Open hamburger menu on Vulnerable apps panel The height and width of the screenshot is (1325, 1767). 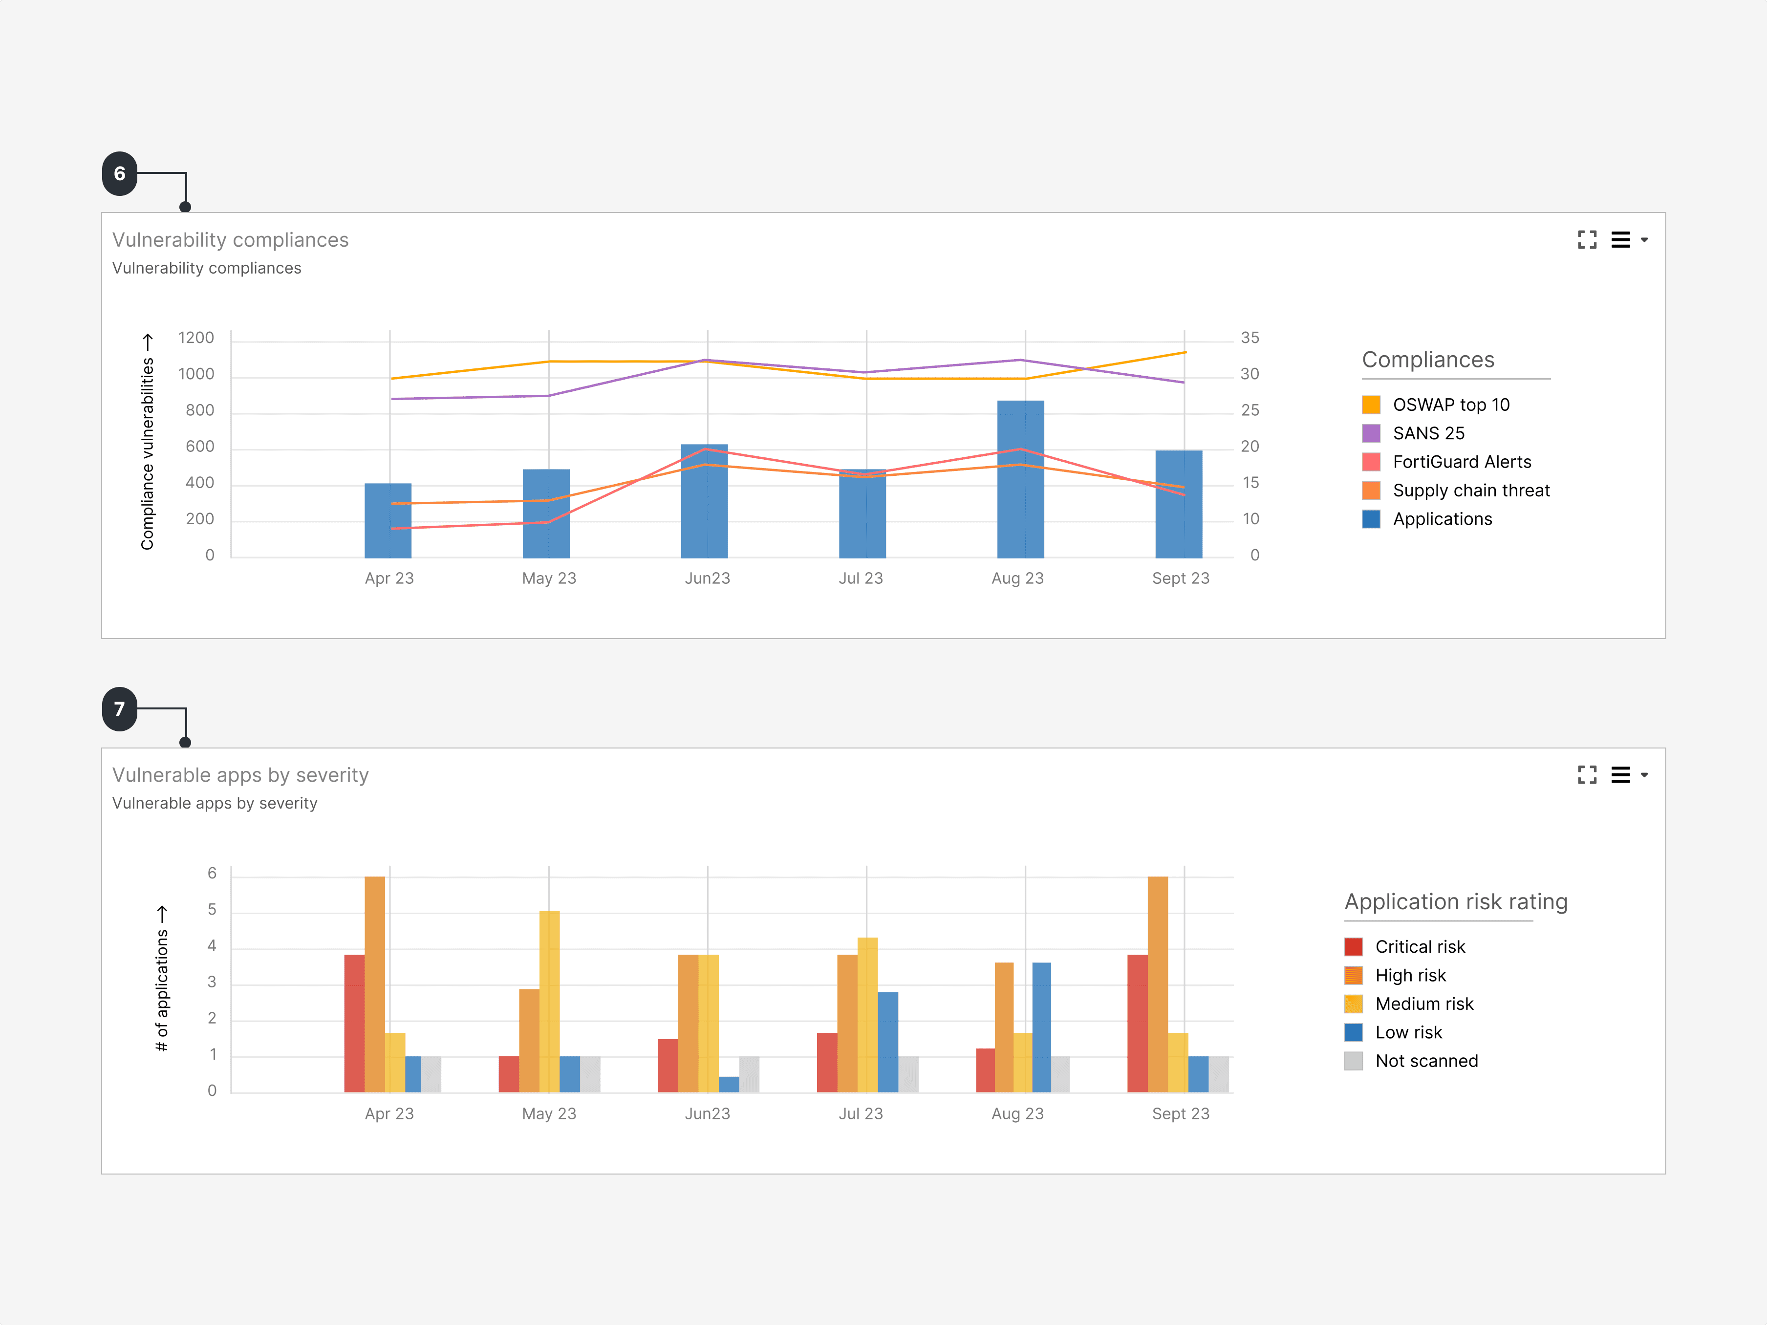click(x=1620, y=775)
